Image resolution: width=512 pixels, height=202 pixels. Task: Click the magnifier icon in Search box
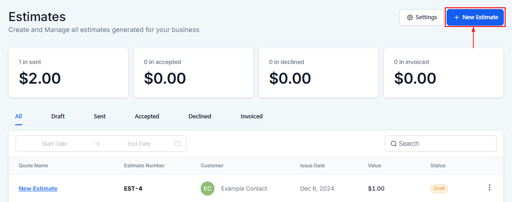394,144
